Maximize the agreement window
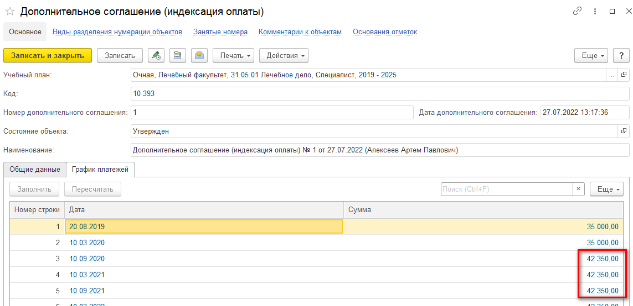The width and height of the screenshot is (633, 306). pyautogui.click(x=612, y=11)
